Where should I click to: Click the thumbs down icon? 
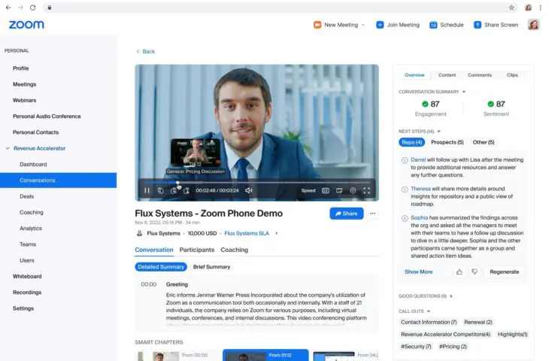point(474,272)
